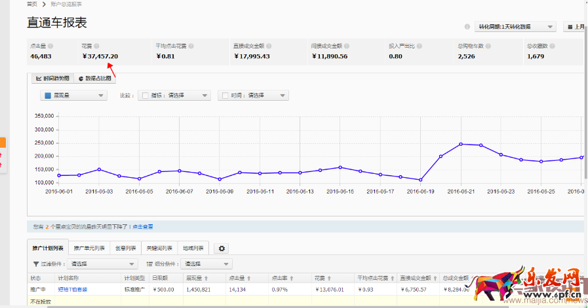Select the 创意列表 tab
Viewport: 588px width, 308px height.
(x=125, y=248)
